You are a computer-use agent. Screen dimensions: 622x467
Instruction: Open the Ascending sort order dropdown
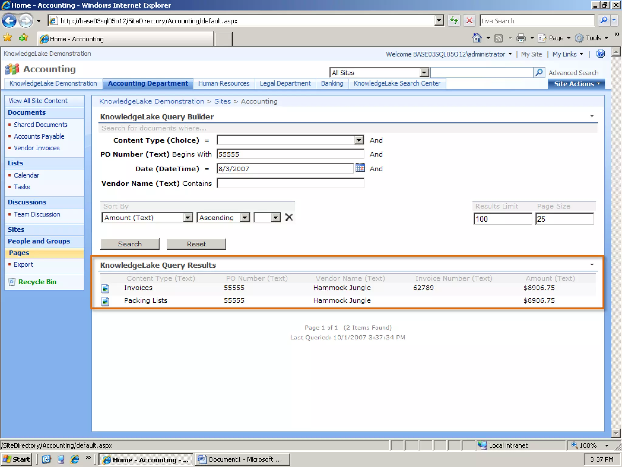244,218
